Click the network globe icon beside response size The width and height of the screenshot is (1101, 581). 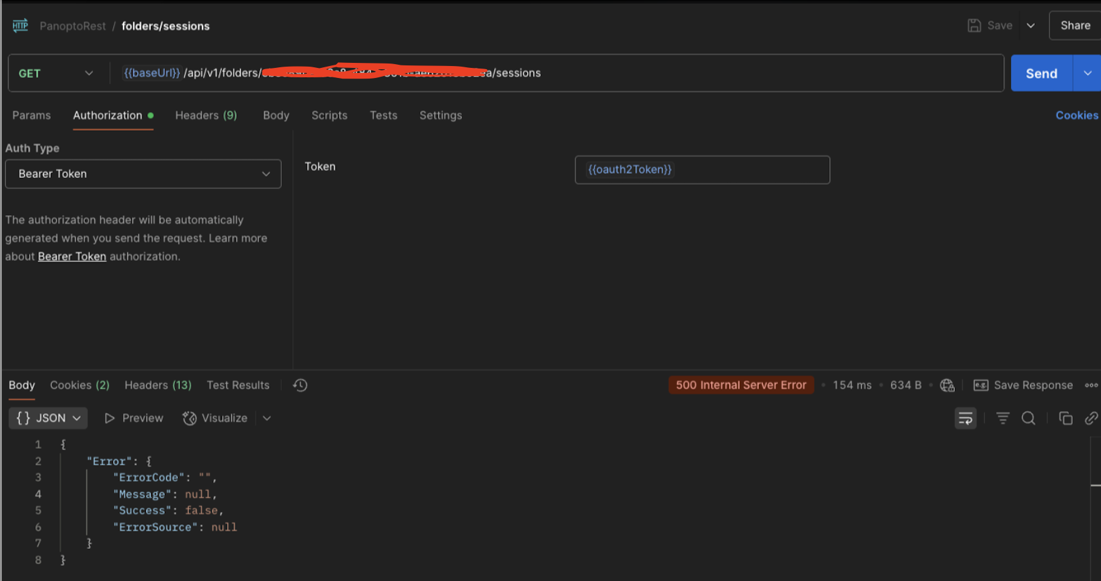pos(947,385)
